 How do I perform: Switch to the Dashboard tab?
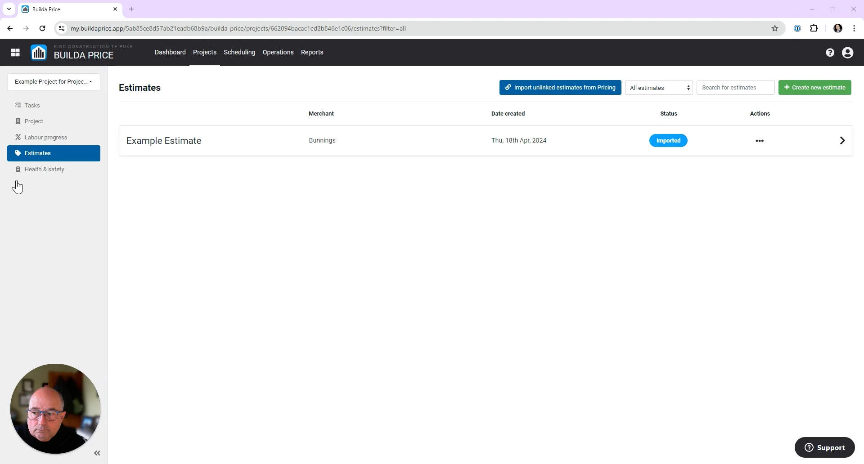pyautogui.click(x=170, y=52)
